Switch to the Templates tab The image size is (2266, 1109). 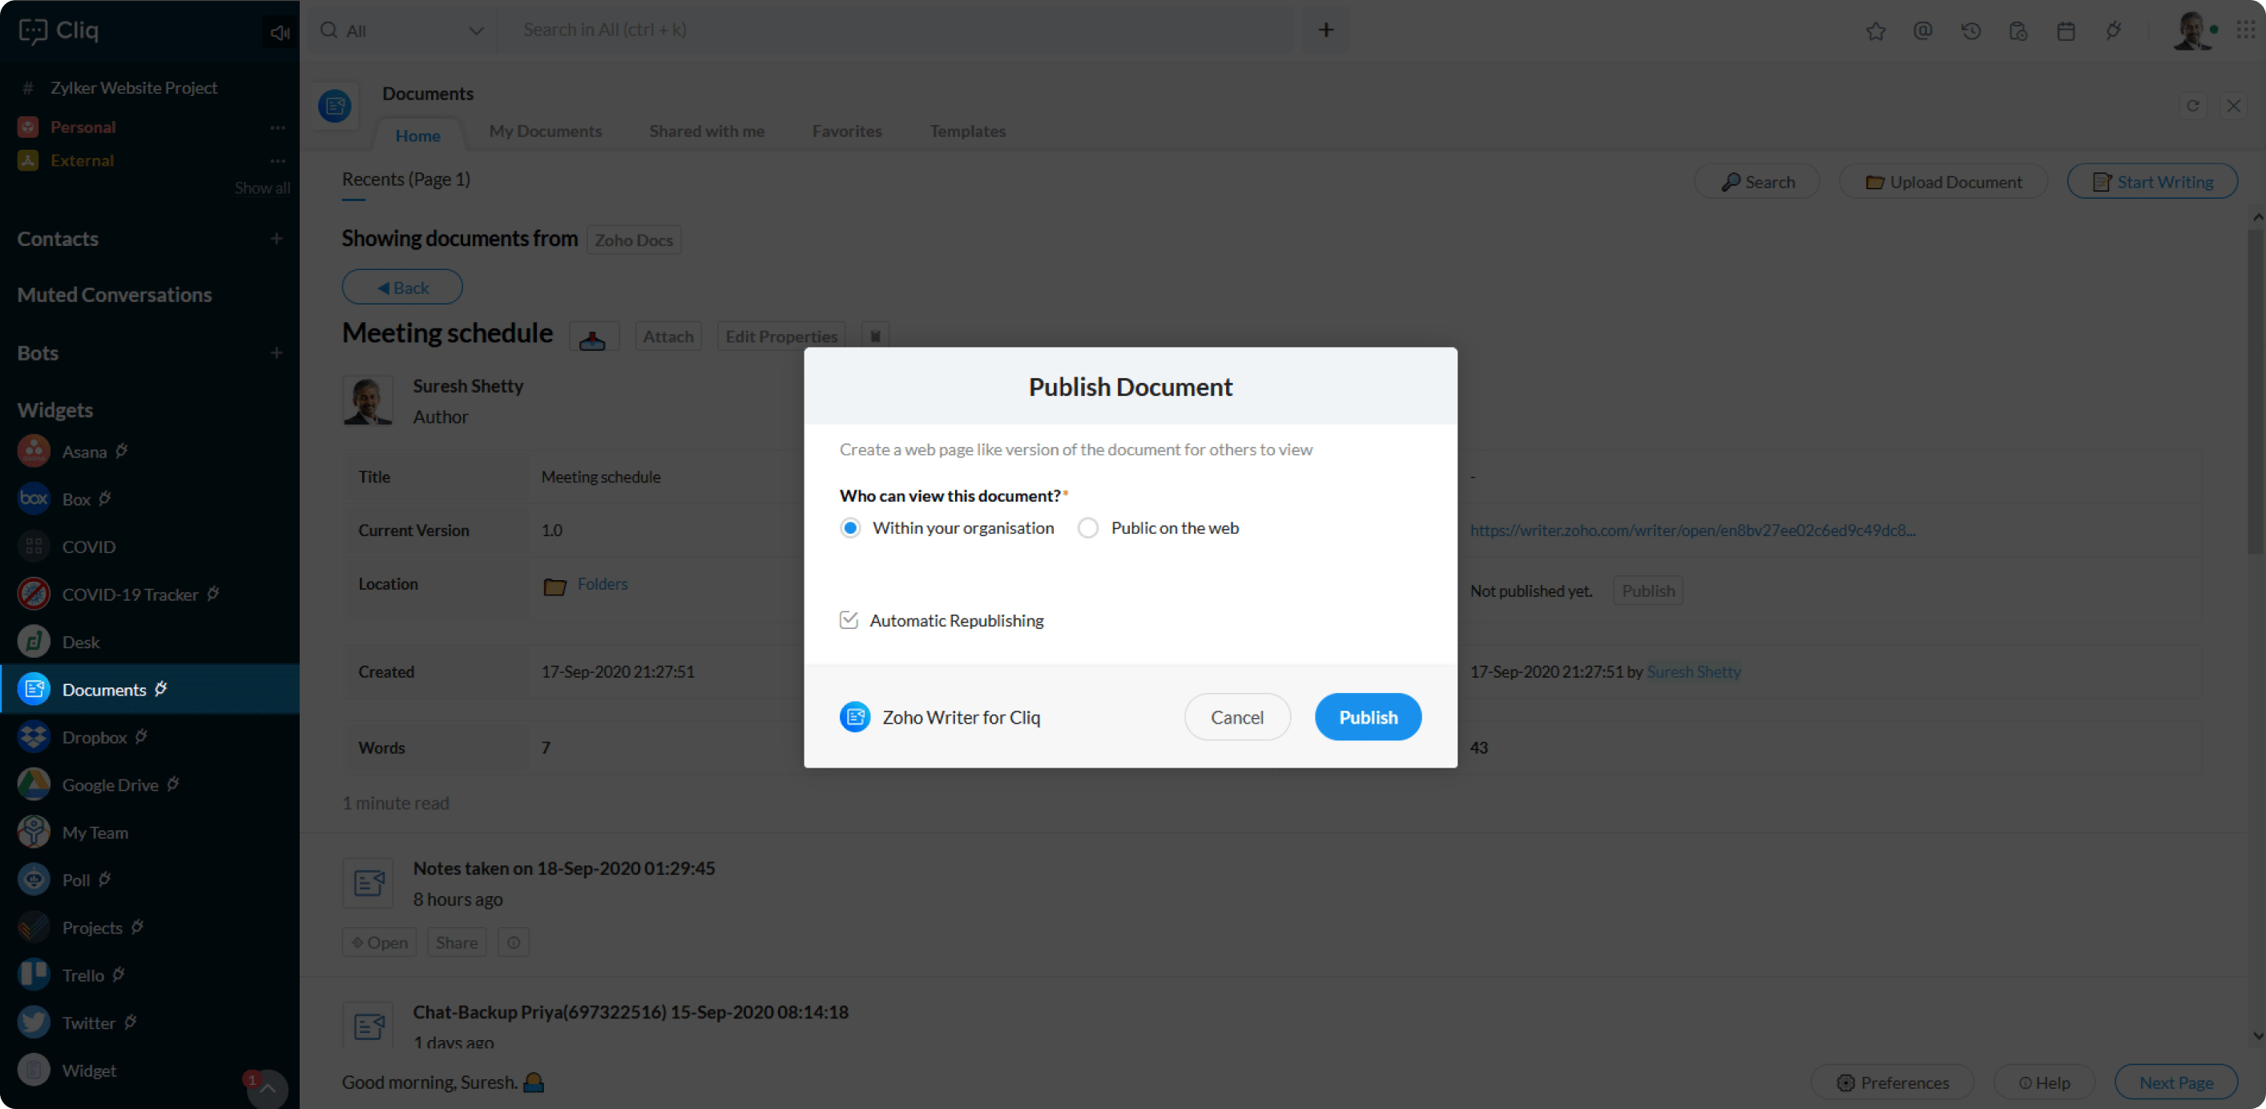968,131
